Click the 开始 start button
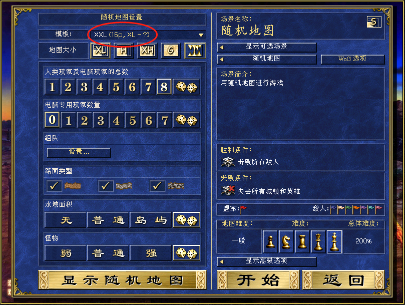 coord(258,280)
